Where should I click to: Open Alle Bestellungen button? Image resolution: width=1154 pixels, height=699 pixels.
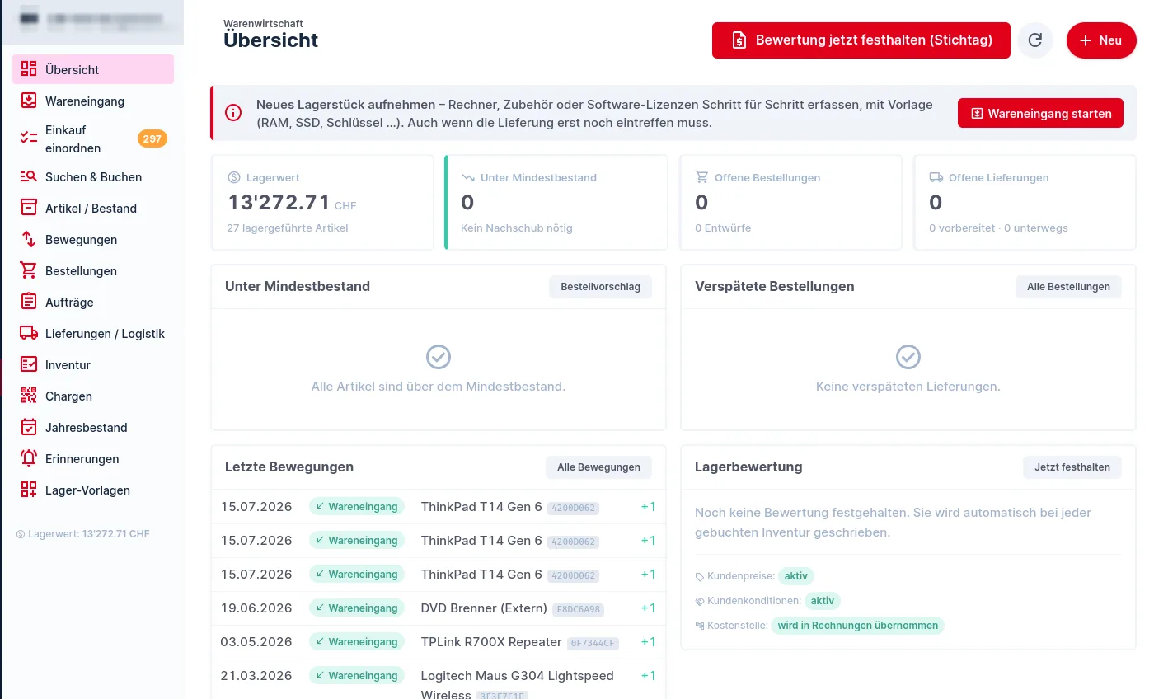click(1068, 287)
